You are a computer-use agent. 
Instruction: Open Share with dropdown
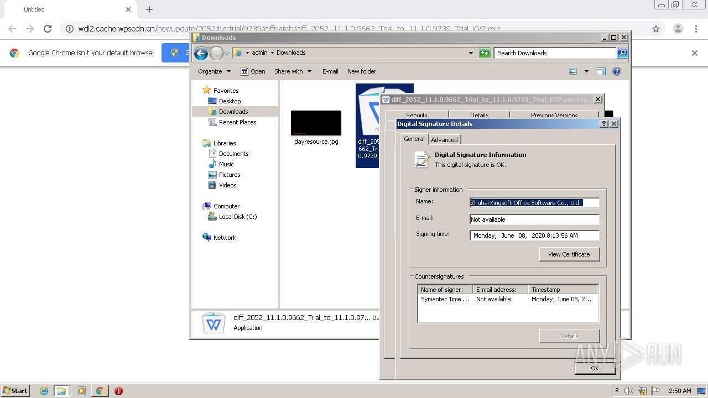[x=293, y=71]
